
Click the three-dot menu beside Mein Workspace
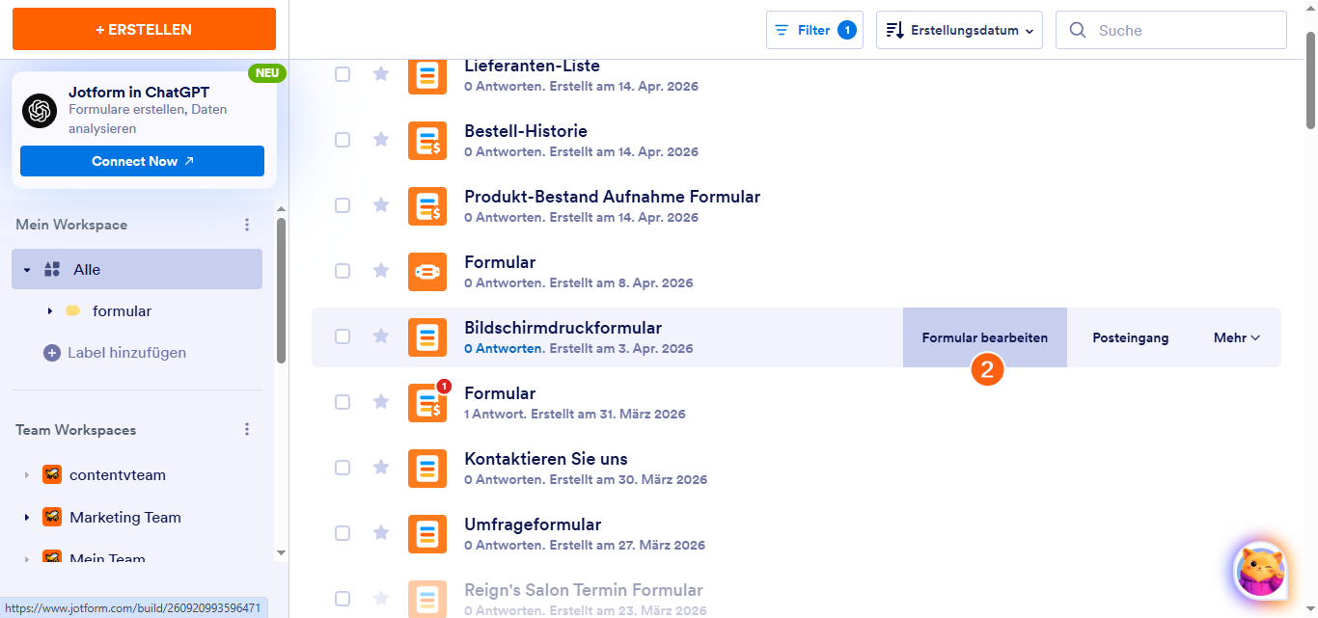(x=247, y=224)
